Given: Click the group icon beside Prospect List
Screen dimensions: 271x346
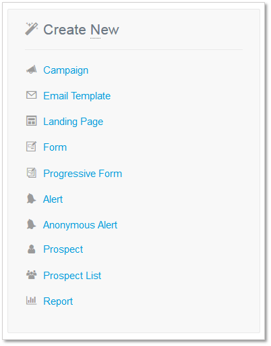Looking at the screenshot, I should 32,275.
